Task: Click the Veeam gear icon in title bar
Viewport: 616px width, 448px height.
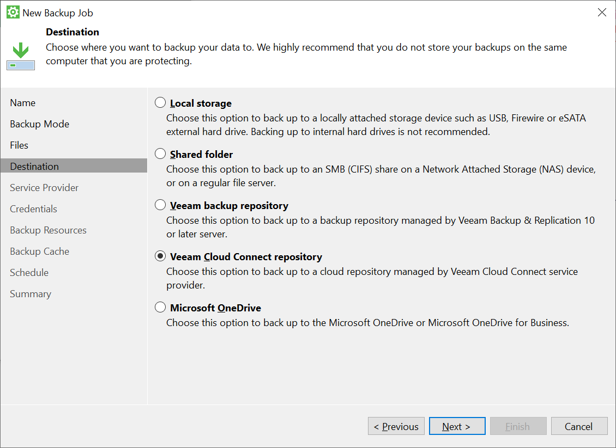Action: (x=13, y=13)
